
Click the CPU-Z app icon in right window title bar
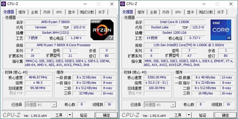click(x=123, y=4)
